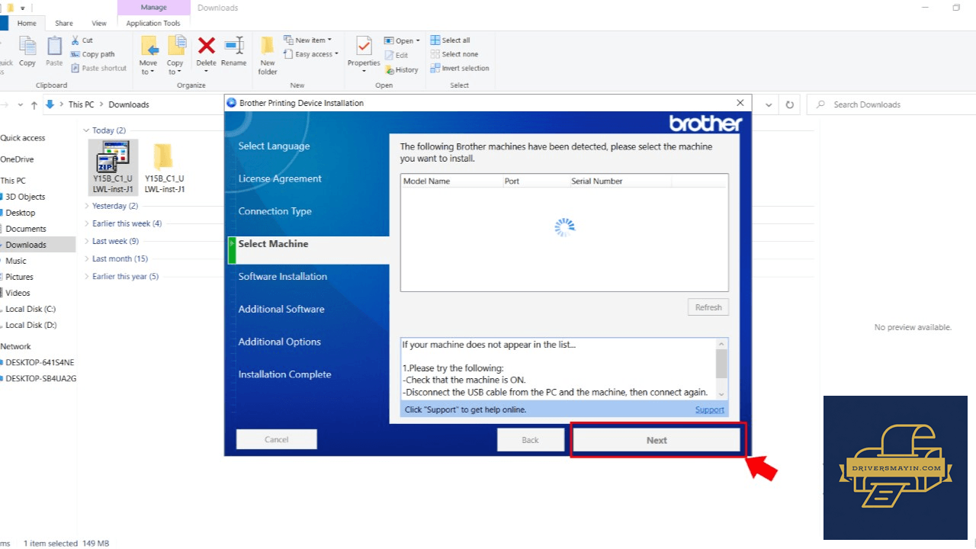
Task: Open the address bar history dropdown
Action: pyautogui.click(x=769, y=104)
